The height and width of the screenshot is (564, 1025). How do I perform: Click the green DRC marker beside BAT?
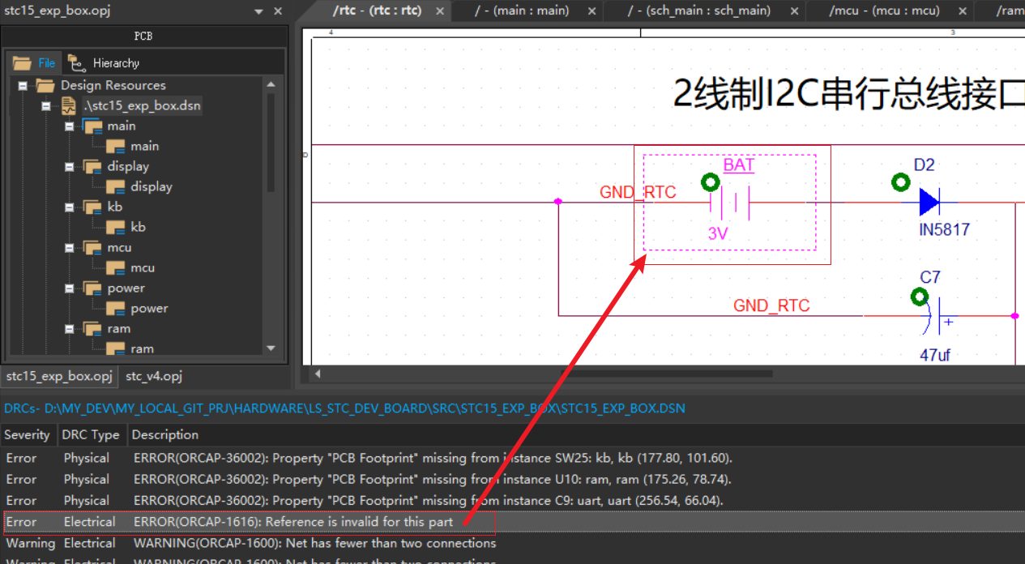coord(711,182)
